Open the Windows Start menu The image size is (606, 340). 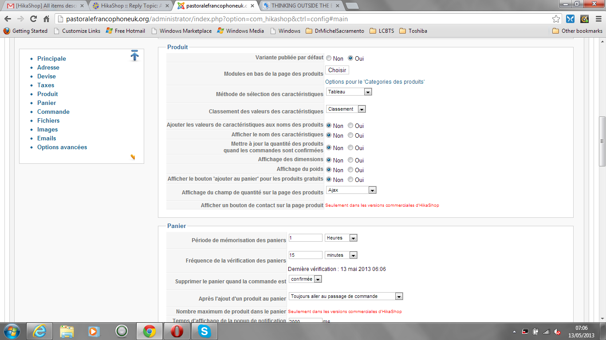coord(12,331)
